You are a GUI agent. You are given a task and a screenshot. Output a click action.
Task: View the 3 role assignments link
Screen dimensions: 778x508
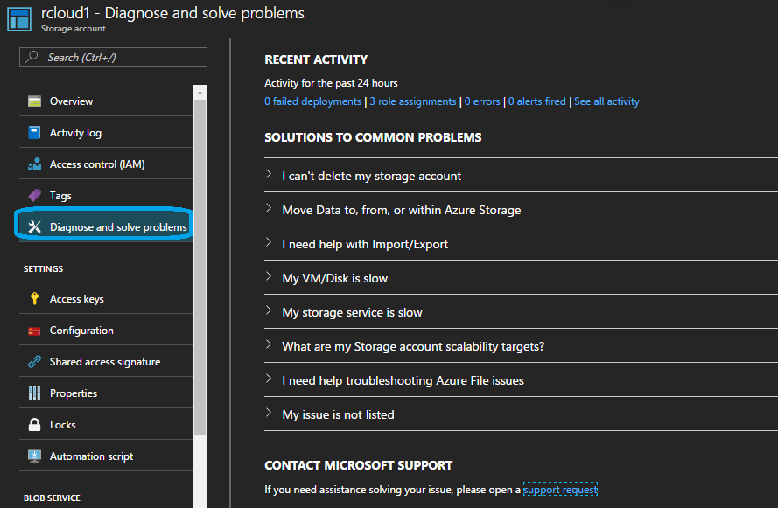(412, 101)
